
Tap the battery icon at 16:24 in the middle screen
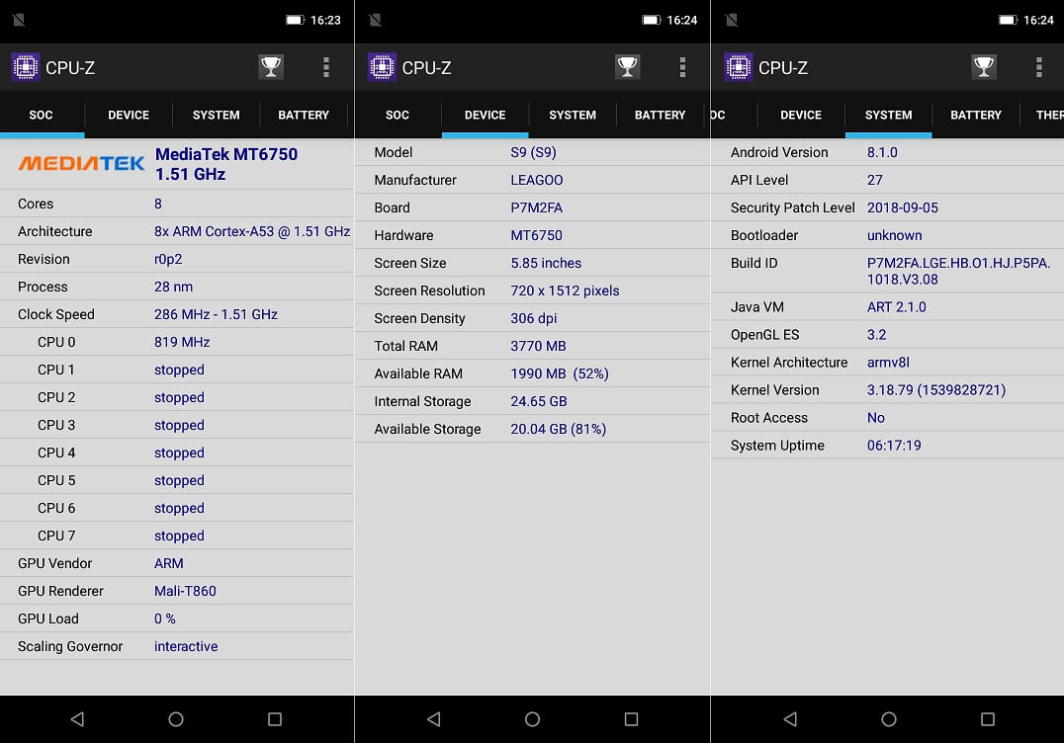[652, 20]
